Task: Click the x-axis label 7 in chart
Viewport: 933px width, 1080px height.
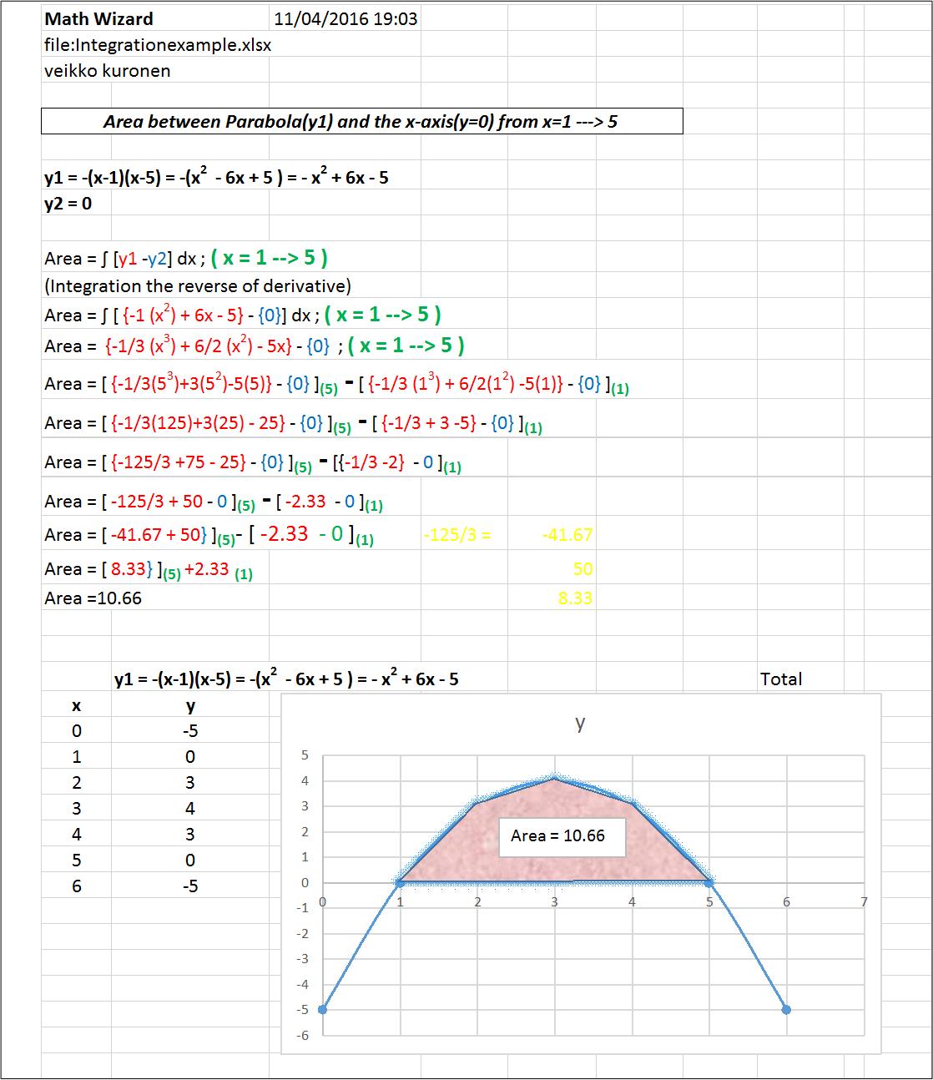Action: tap(864, 901)
